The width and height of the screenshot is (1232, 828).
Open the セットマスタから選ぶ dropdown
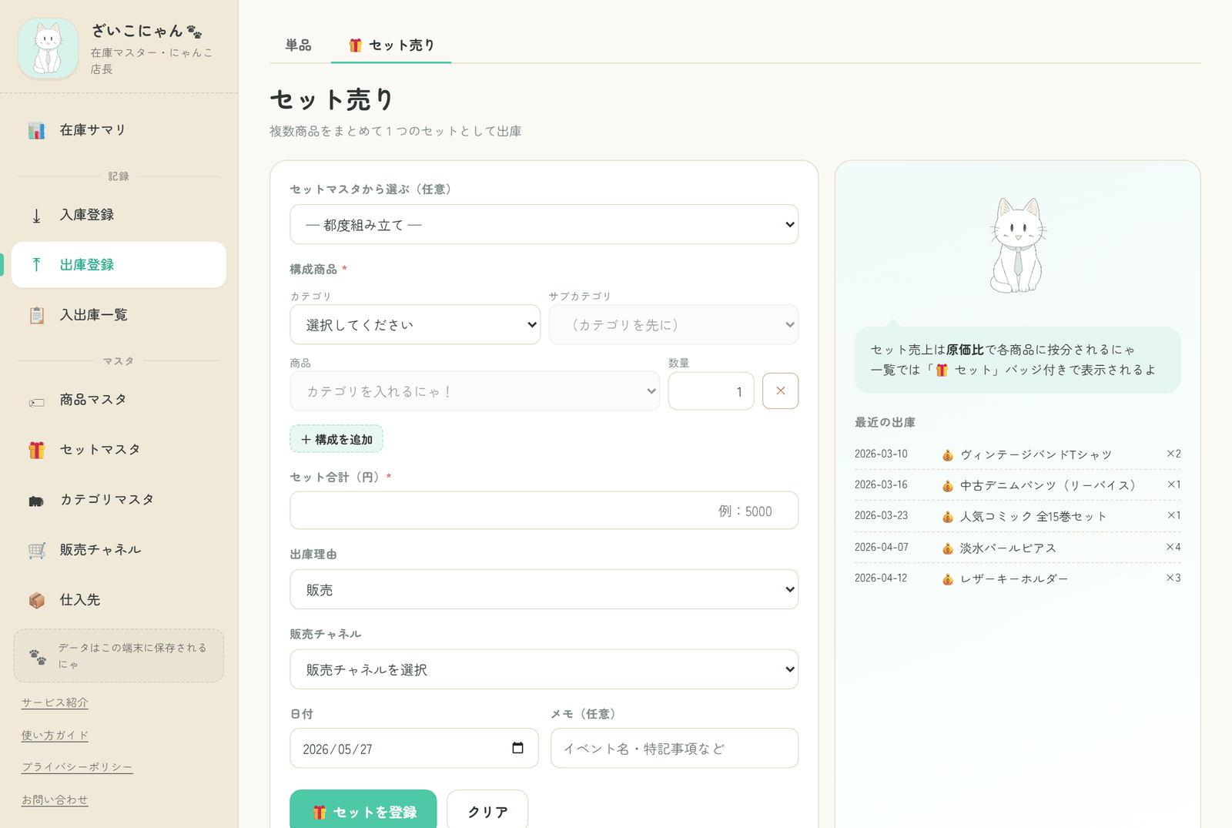[x=544, y=224]
